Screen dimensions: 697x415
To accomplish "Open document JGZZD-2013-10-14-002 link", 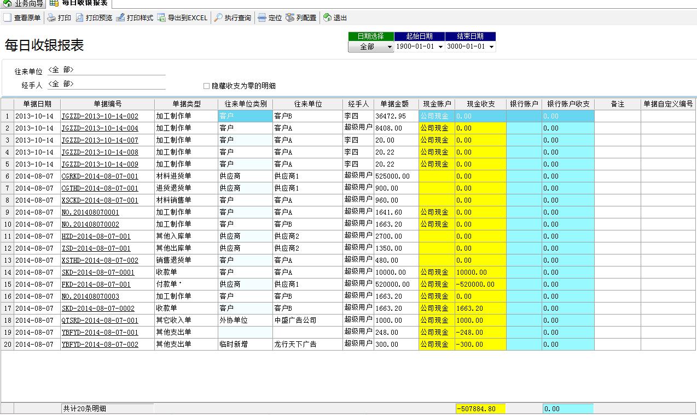I will tap(100, 116).
